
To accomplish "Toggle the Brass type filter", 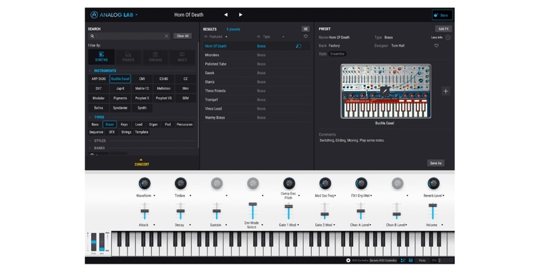I will point(109,124).
